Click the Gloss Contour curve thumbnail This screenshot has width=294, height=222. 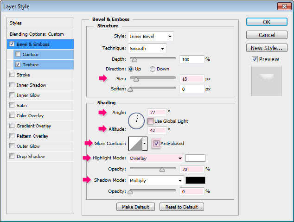click(x=135, y=144)
